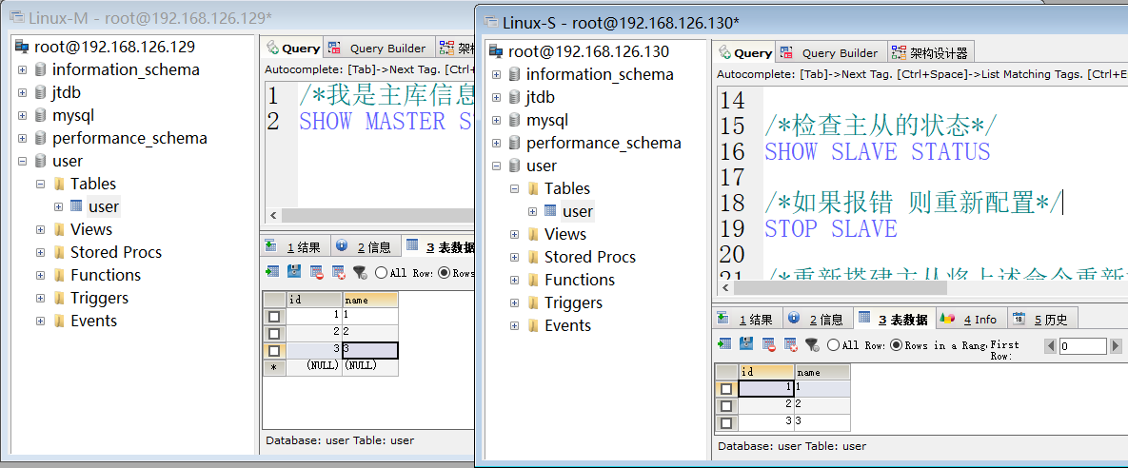This screenshot has height=468, width=1128.
Task: Click id column header in Linux-S grid
Action: coord(766,372)
